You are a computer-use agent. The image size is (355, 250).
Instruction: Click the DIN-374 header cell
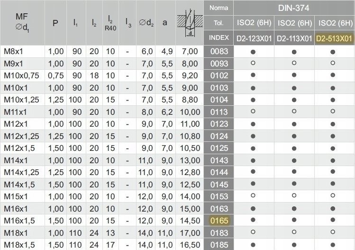(294, 7)
